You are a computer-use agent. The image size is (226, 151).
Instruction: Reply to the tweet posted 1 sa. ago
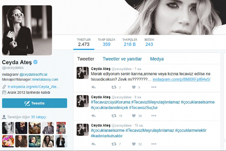tap(93, 87)
